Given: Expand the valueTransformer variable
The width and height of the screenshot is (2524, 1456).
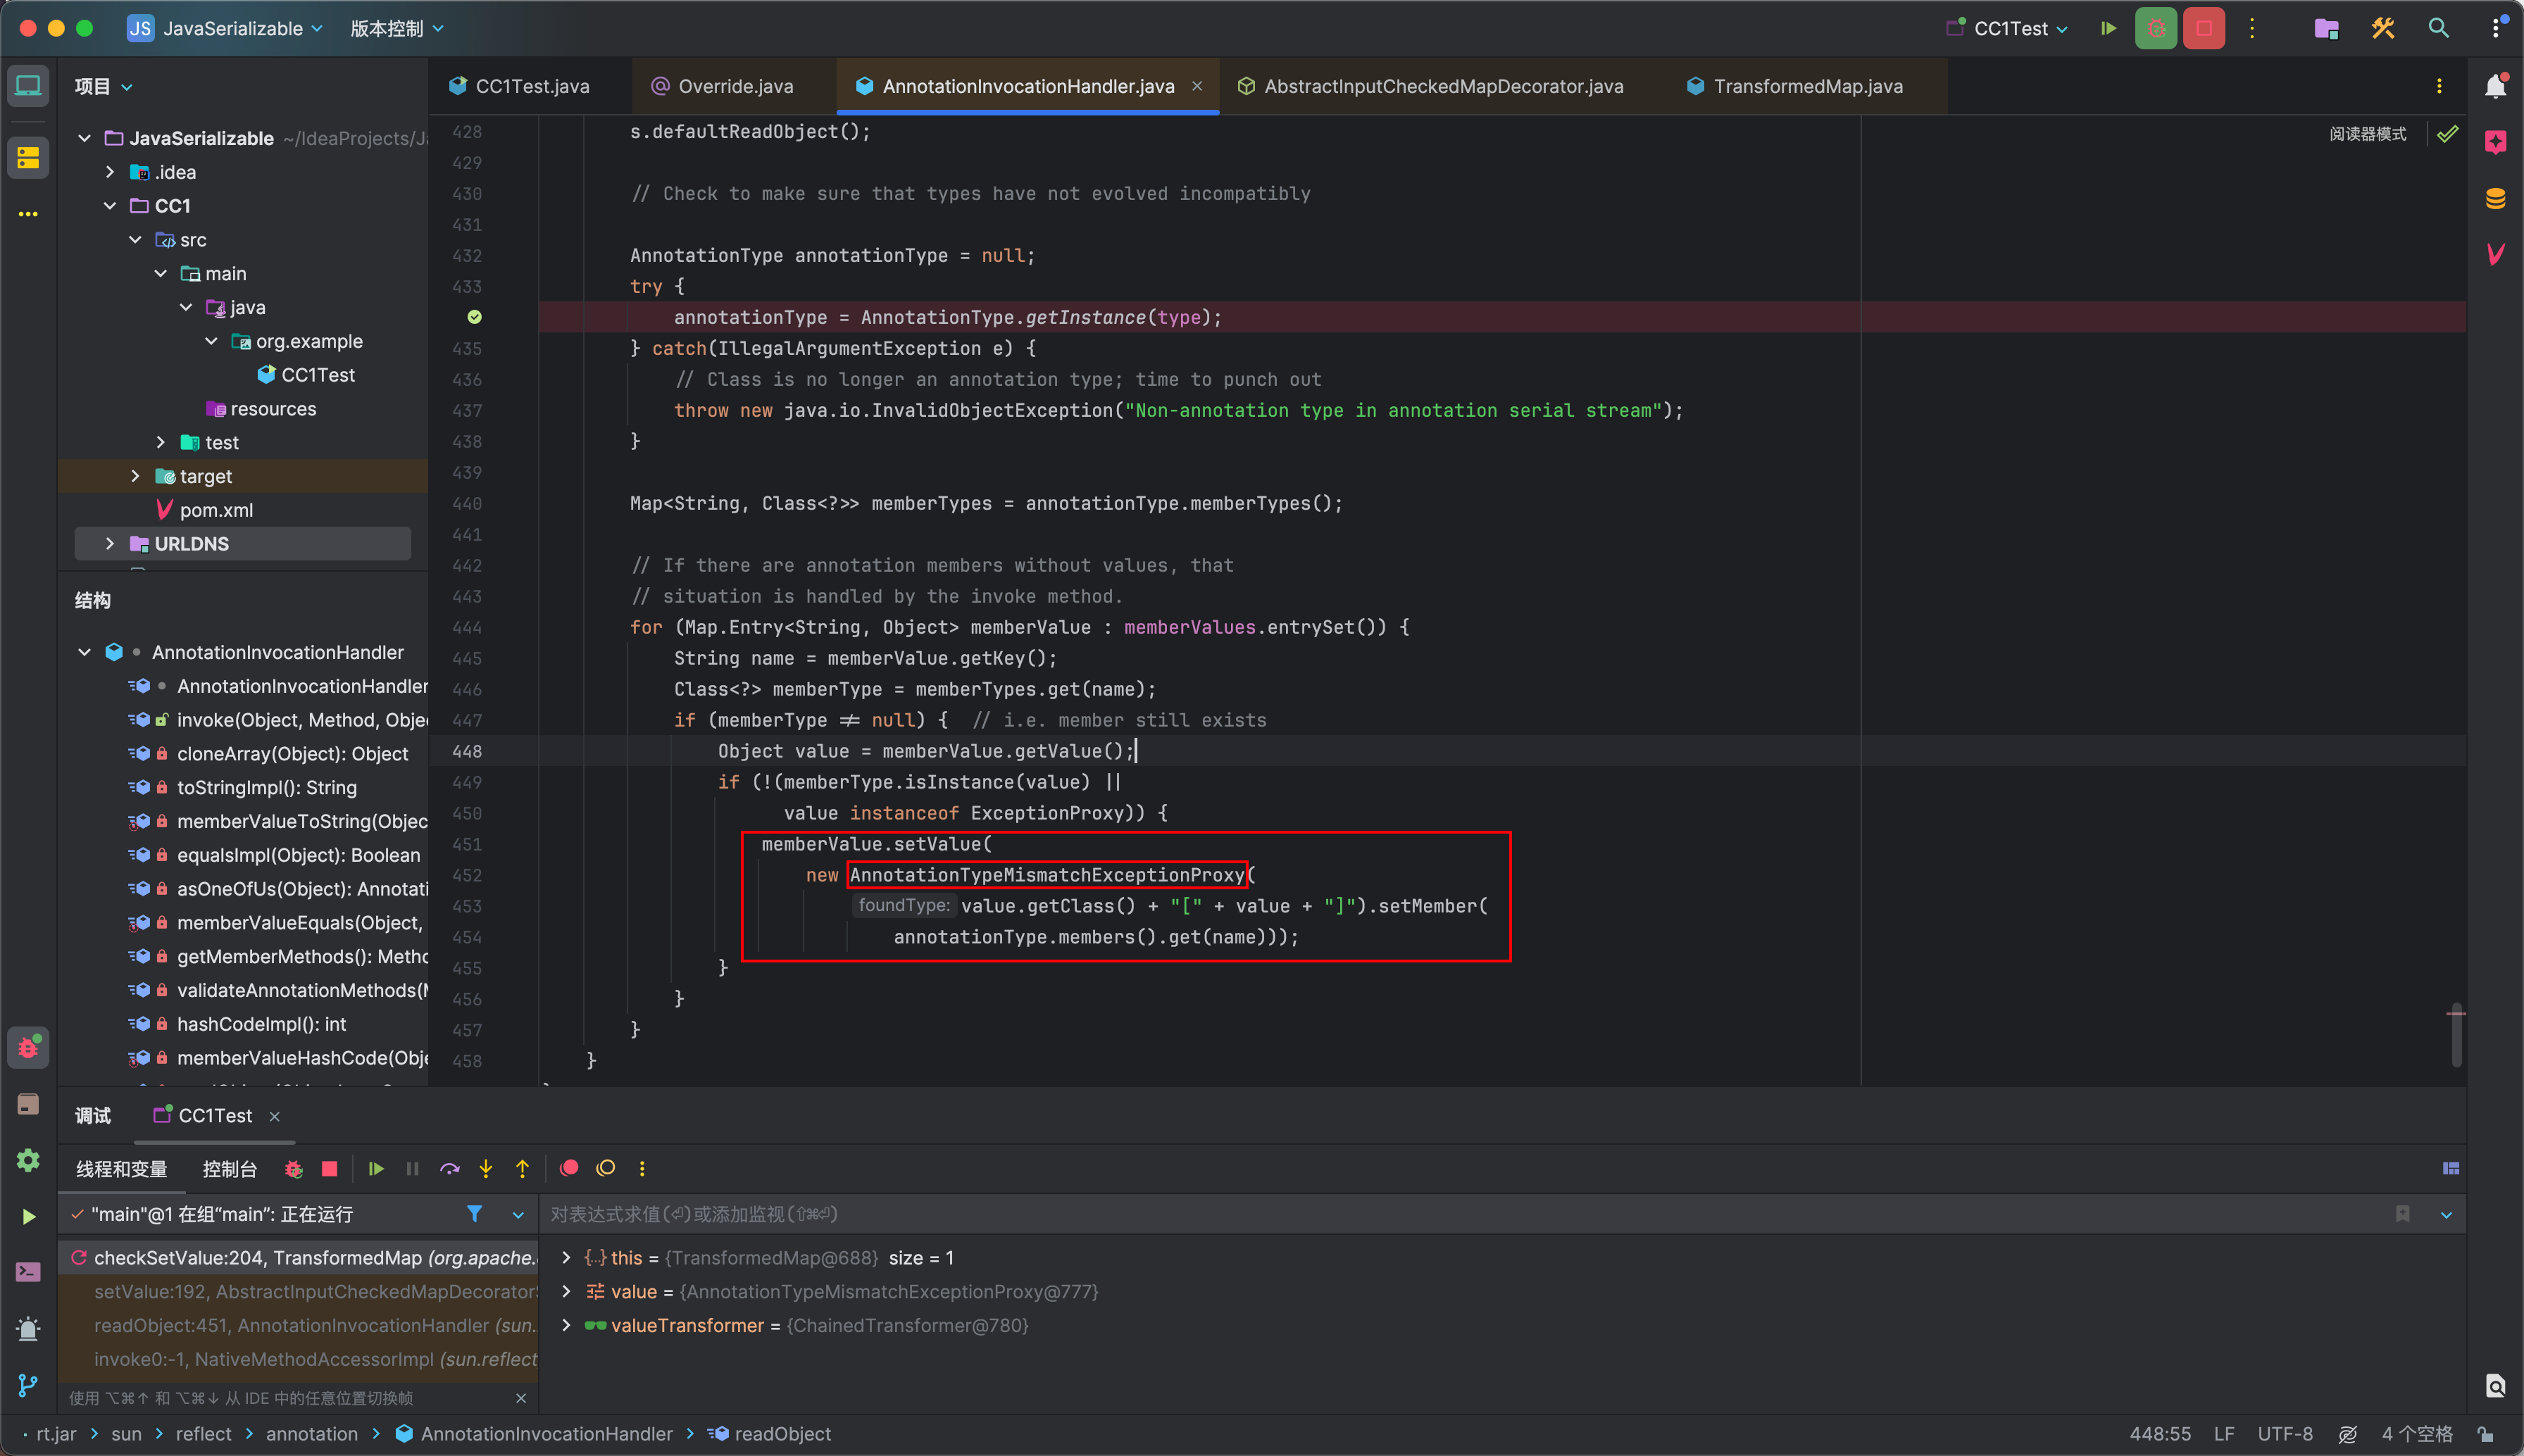Looking at the screenshot, I should click(x=566, y=1325).
